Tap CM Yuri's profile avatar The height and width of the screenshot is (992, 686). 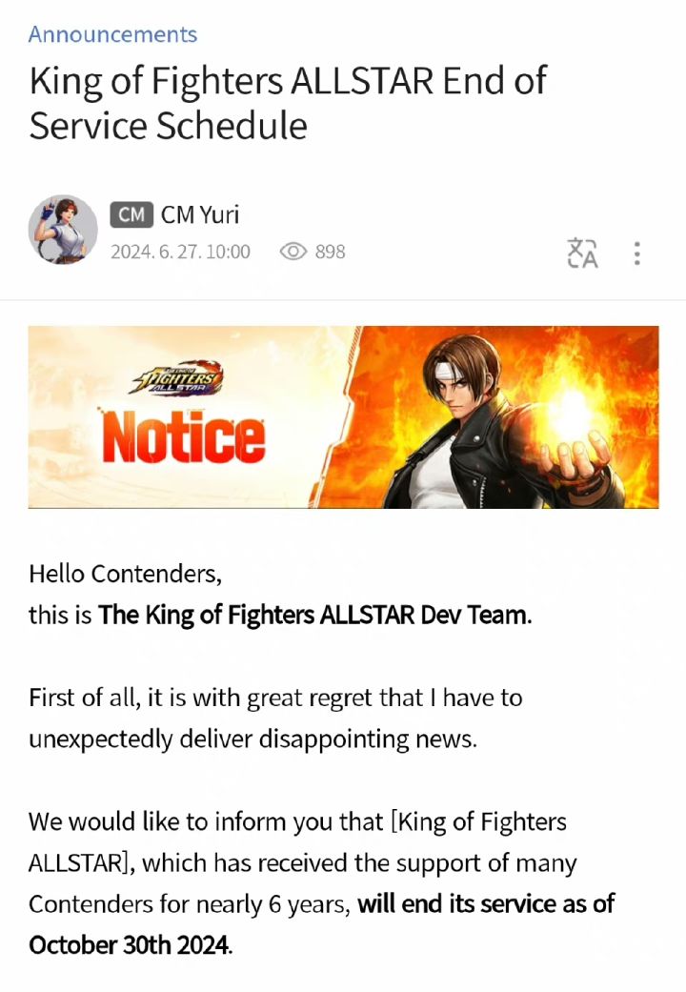[x=63, y=230]
